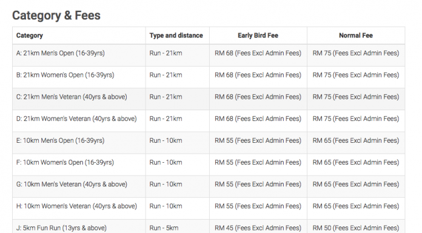The height and width of the screenshot is (233, 422).
Task: Click normal fee 'RM 65' in row F
Action: click(322, 162)
